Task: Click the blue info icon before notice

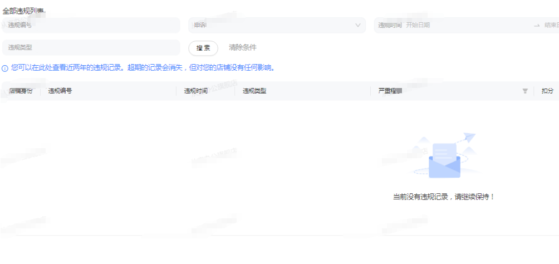Action: (5, 69)
